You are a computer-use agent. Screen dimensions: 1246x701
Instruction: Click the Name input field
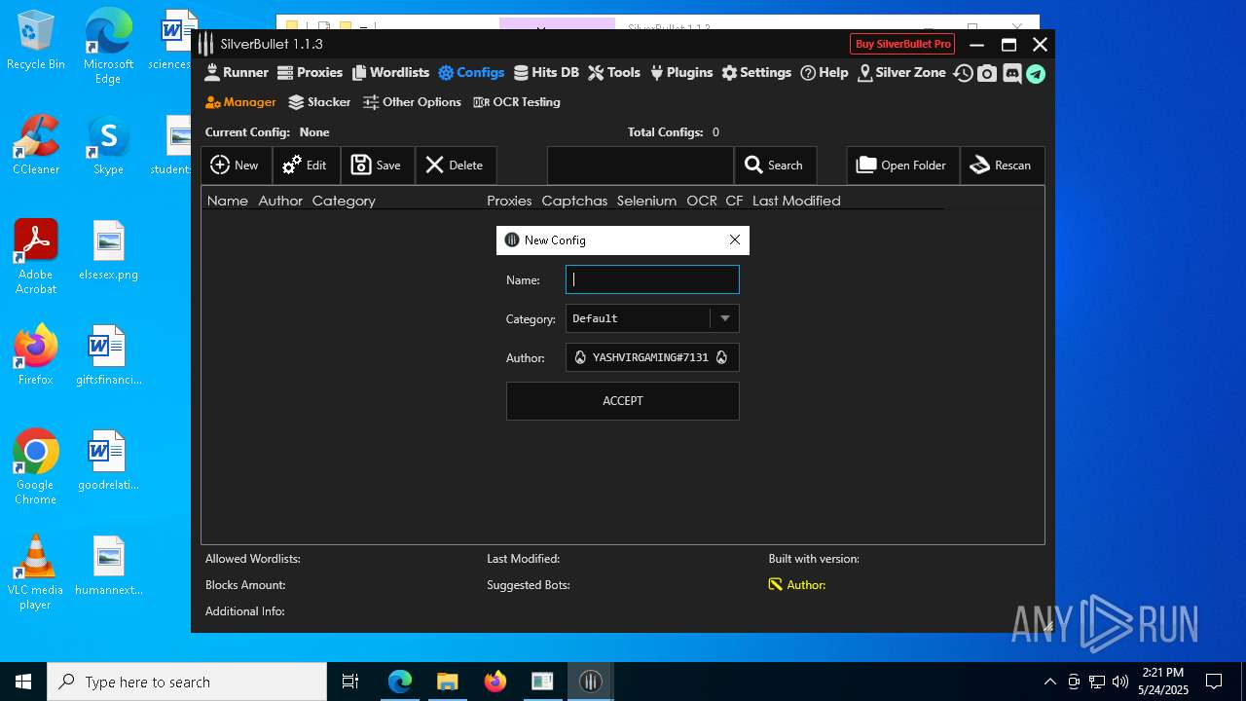(652, 279)
